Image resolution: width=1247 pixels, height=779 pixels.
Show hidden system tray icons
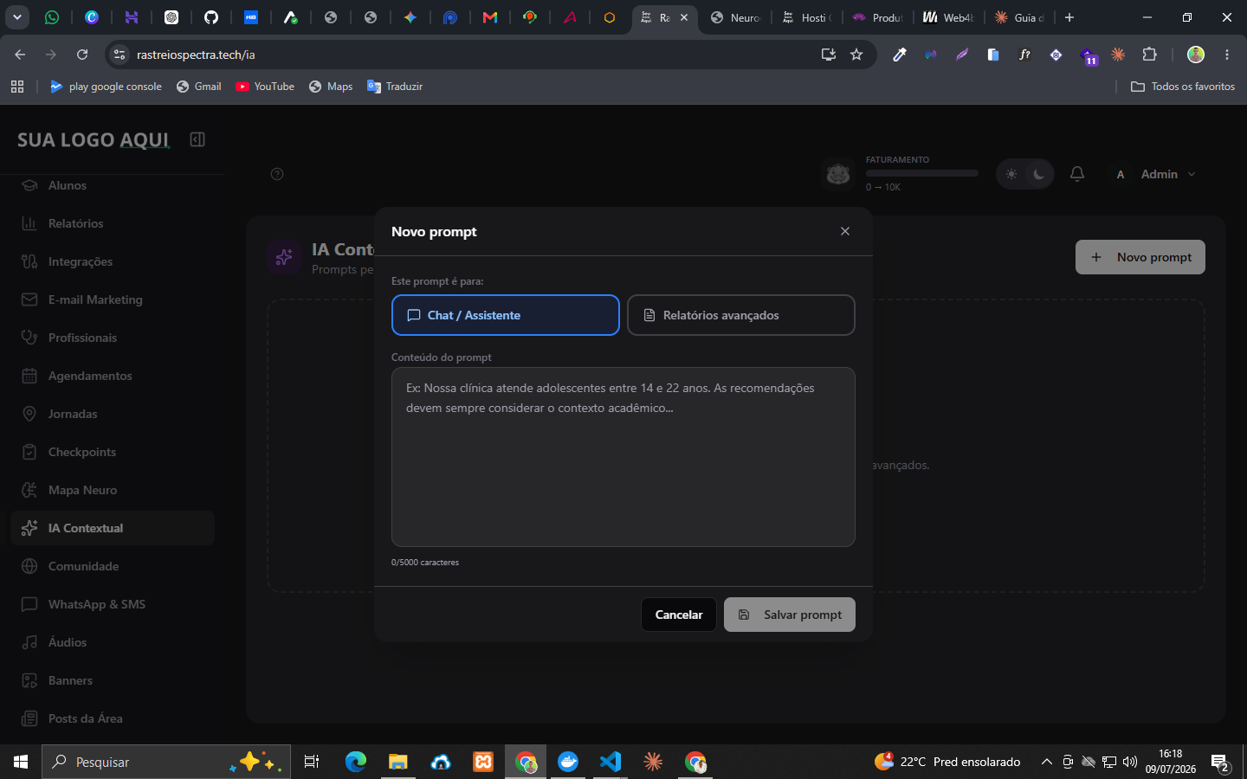pyautogui.click(x=1046, y=762)
